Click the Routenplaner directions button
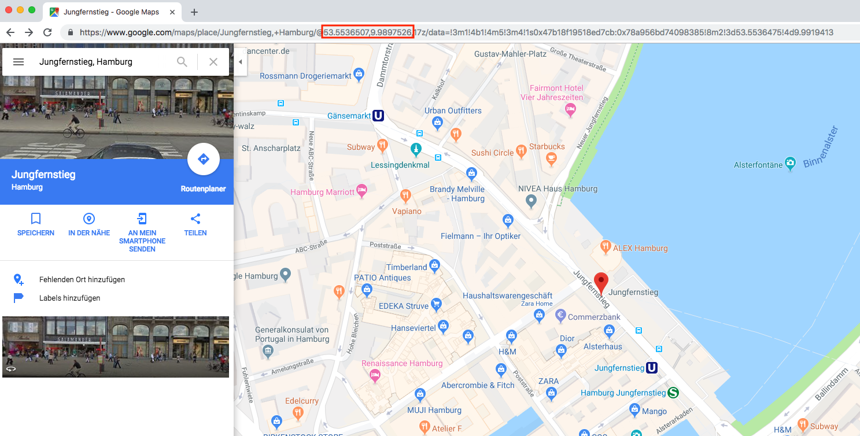860x436 pixels. (x=203, y=159)
